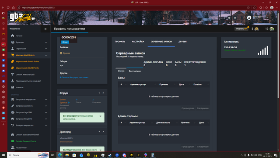The width and height of the screenshot is (280, 158).
Task: Click the browser home icon
Action: (14, 7)
